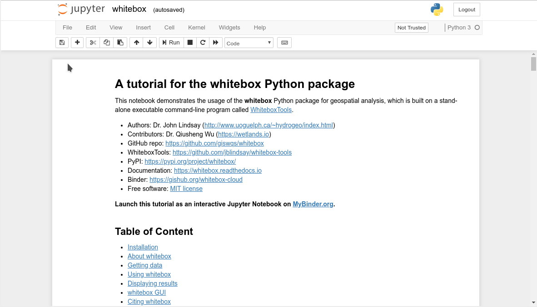This screenshot has height=307, width=537.
Task: Expand the Widgets menu
Action: click(x=229, y=28)
